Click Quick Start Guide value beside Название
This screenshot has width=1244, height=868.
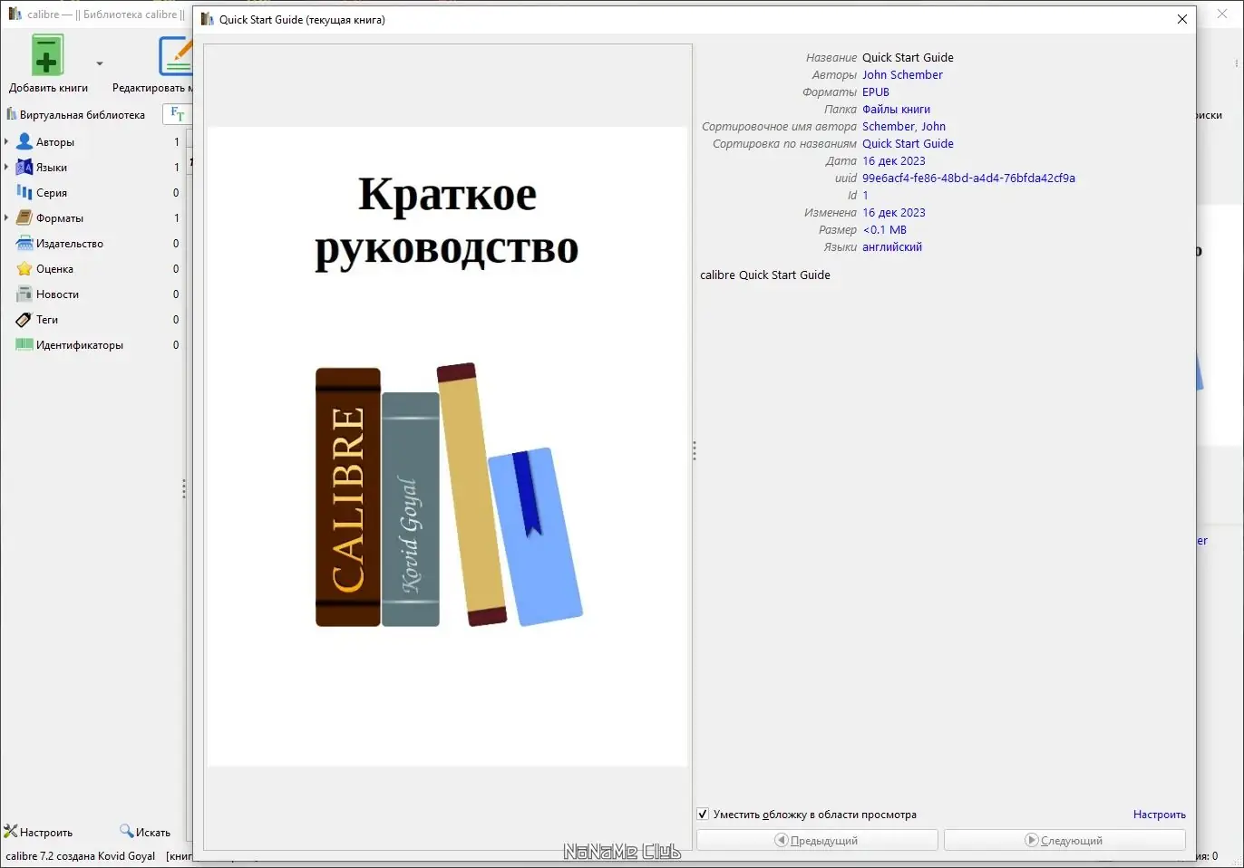(x=908, y=58)
